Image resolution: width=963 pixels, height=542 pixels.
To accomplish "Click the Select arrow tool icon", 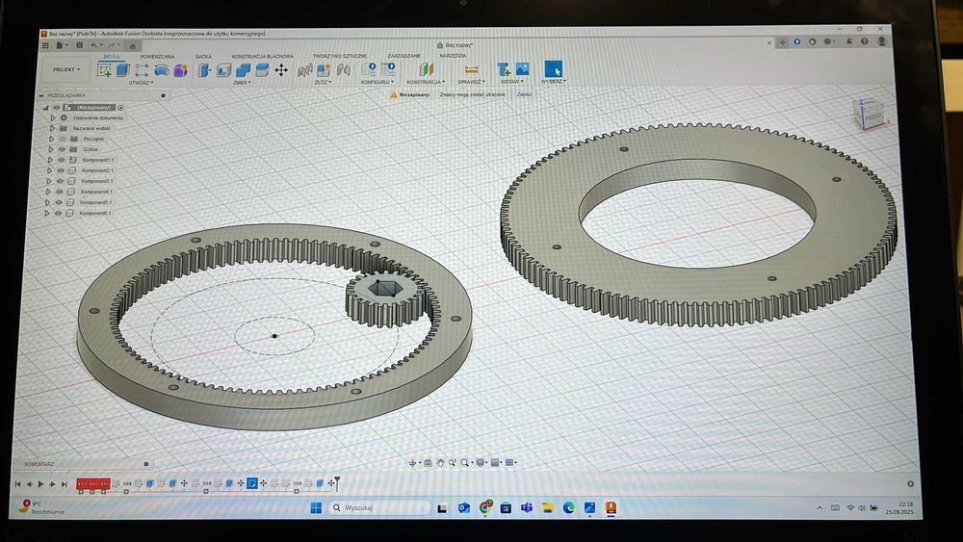I will click(x=553, y=68).
